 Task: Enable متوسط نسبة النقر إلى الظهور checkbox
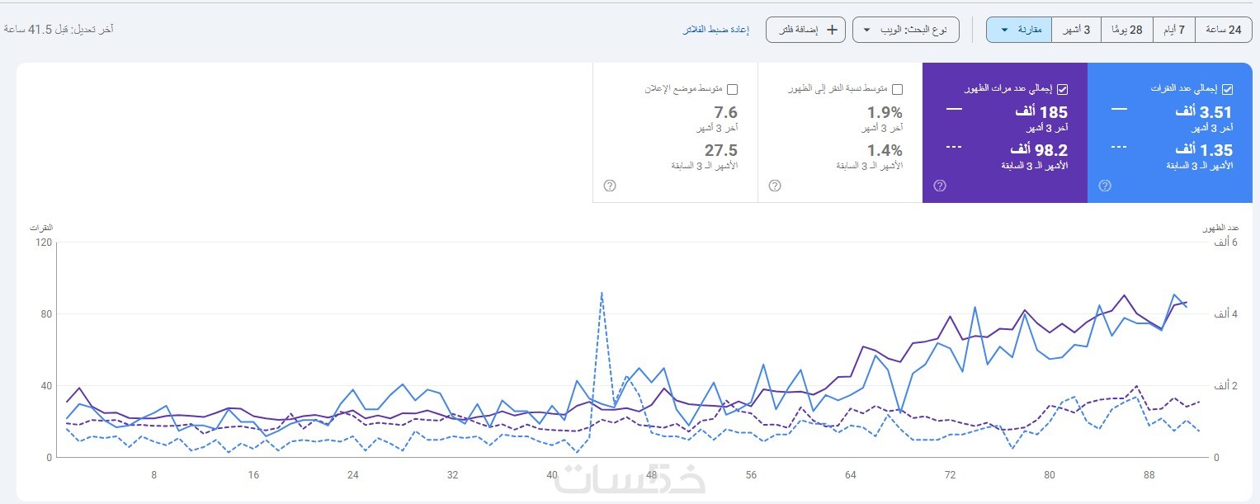pyautogui.click(x=897, y=89)
